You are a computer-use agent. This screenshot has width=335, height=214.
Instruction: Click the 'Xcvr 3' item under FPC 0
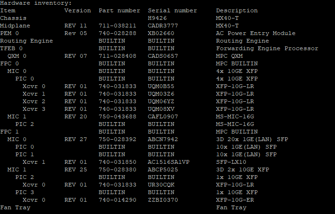[34, 109]
